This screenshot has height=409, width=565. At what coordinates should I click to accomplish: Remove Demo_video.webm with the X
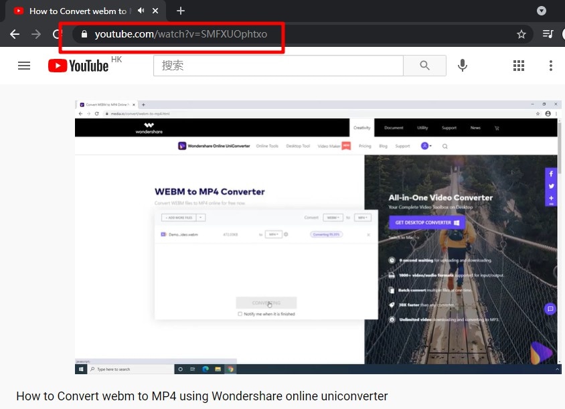[x=368, y=235]
